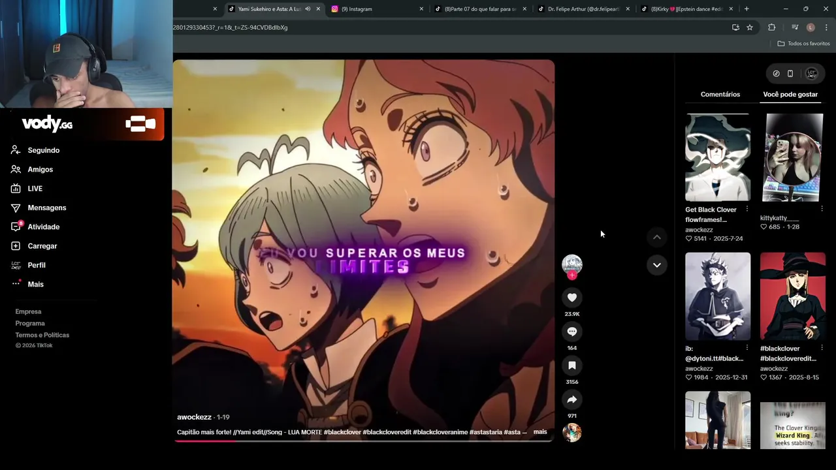Open Perfil in the sidebar

click(37, 265)
